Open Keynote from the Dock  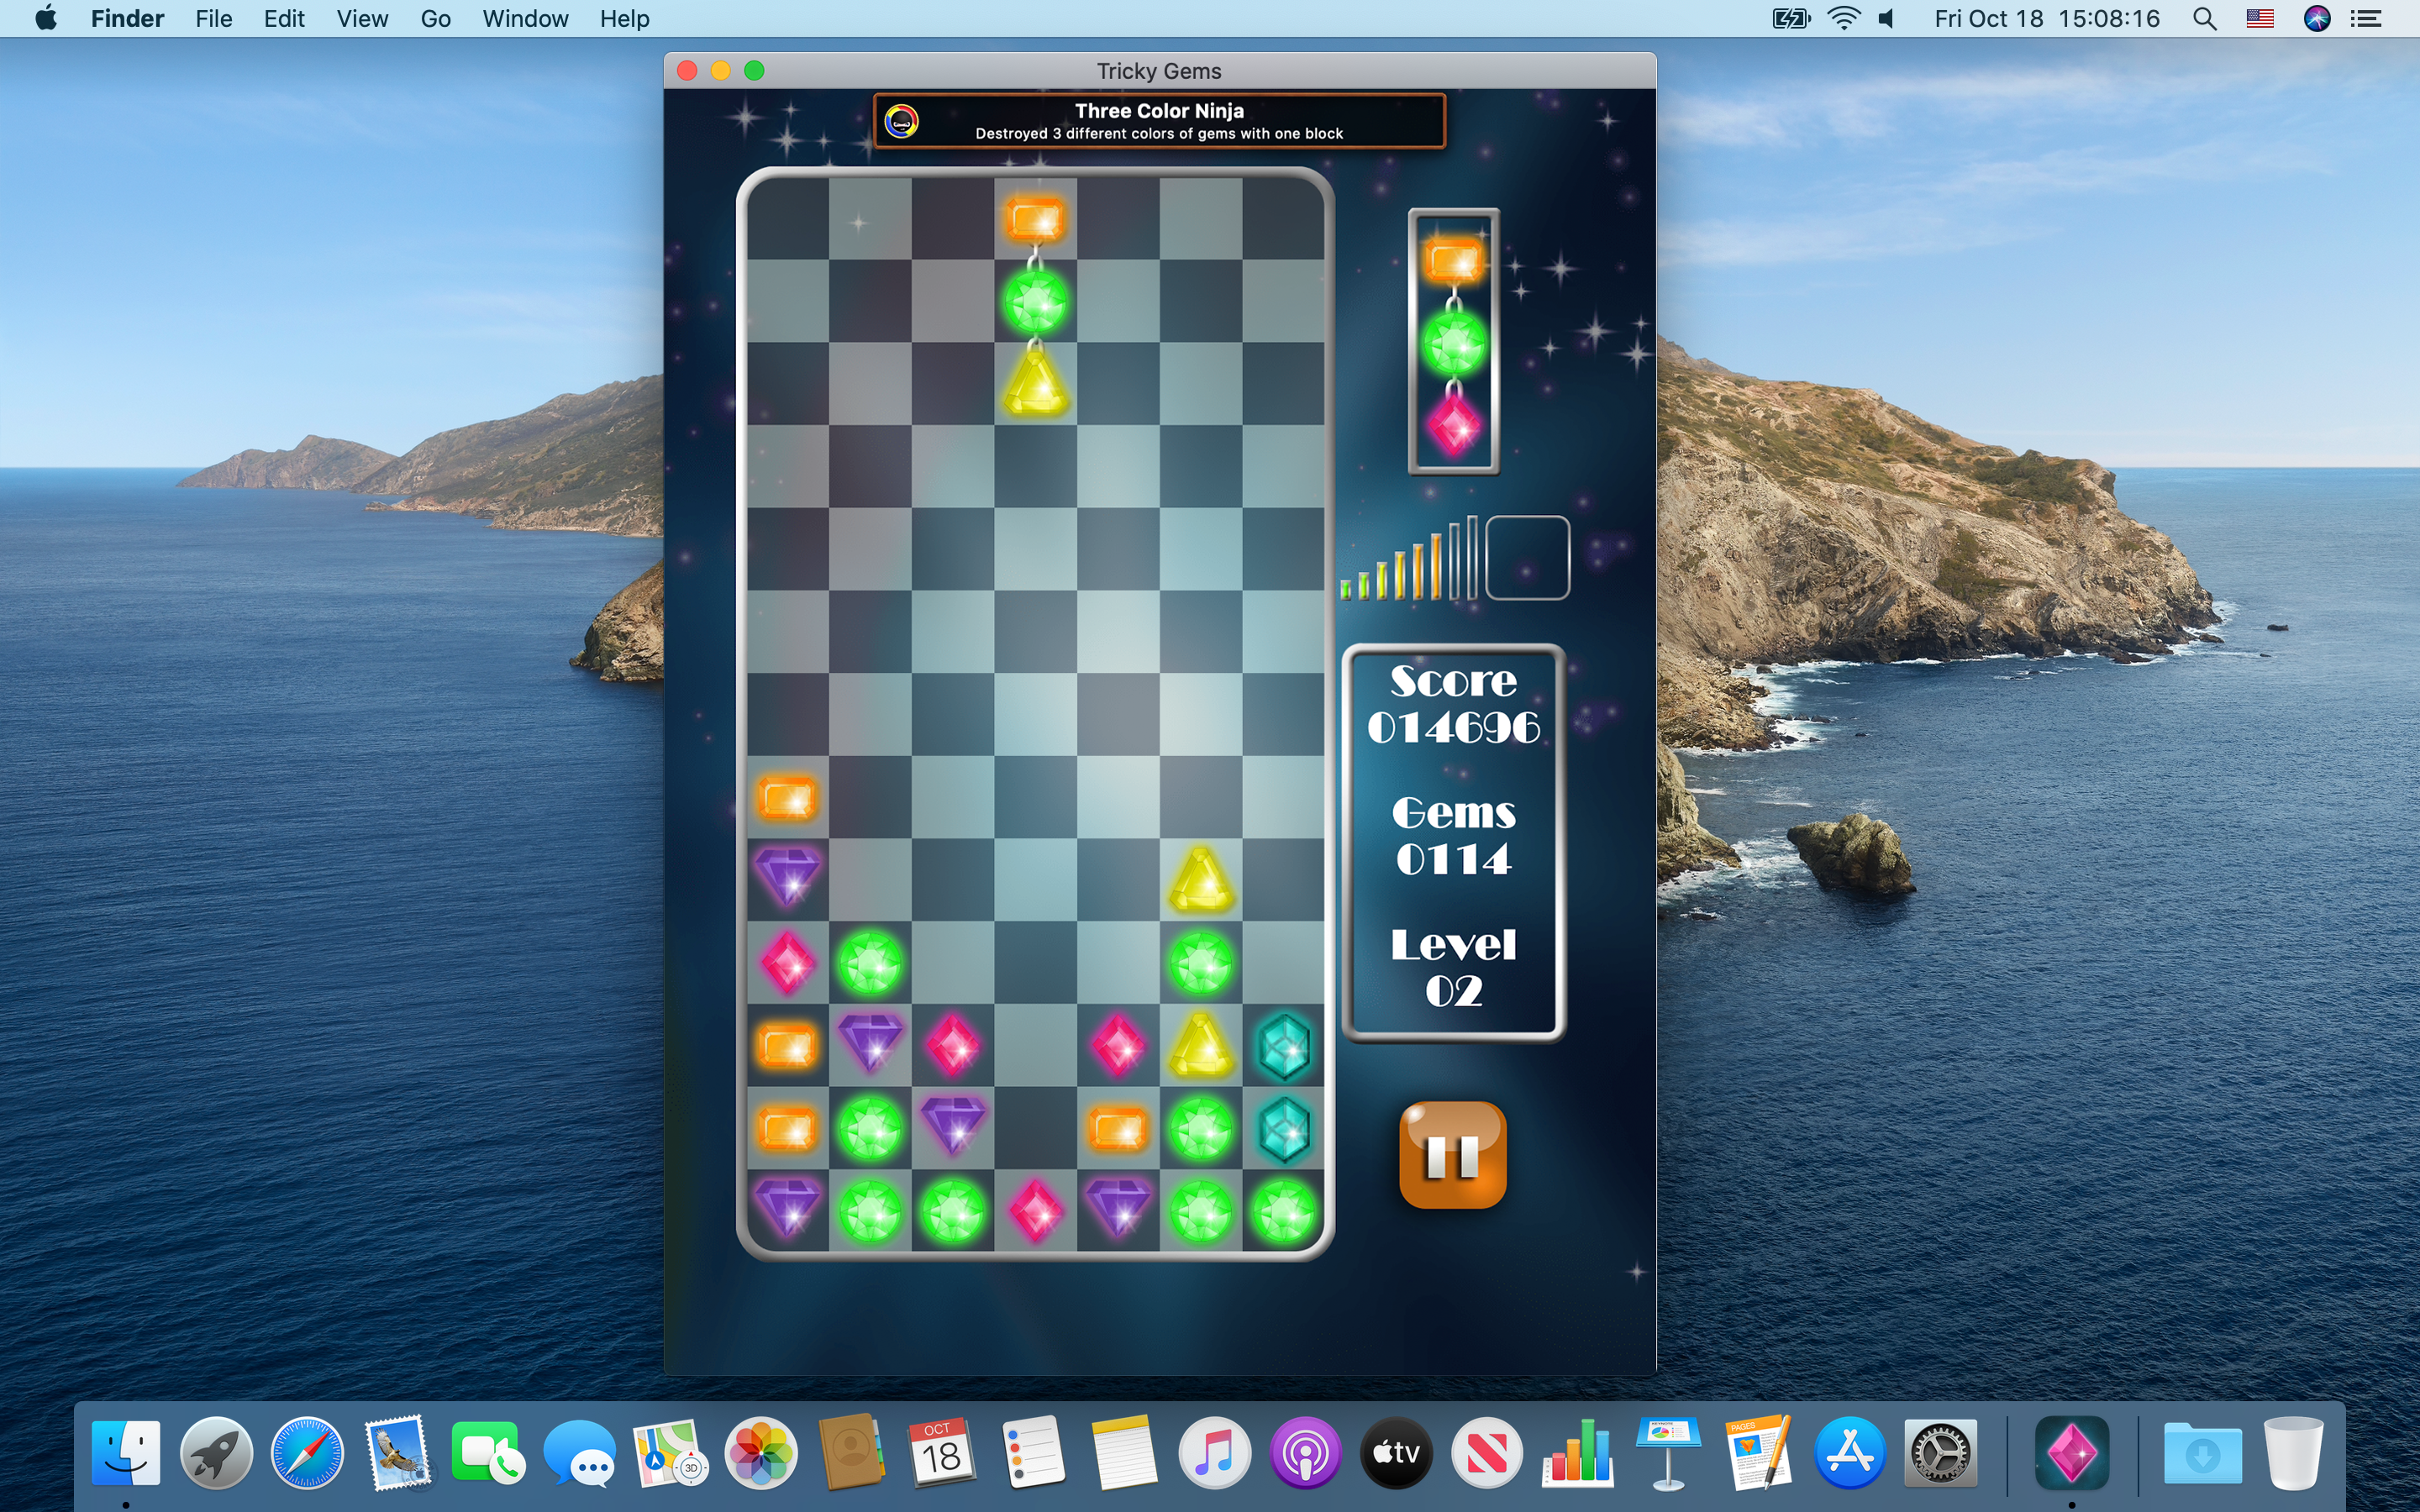pyautogui.click(x=1668, y=1452)
